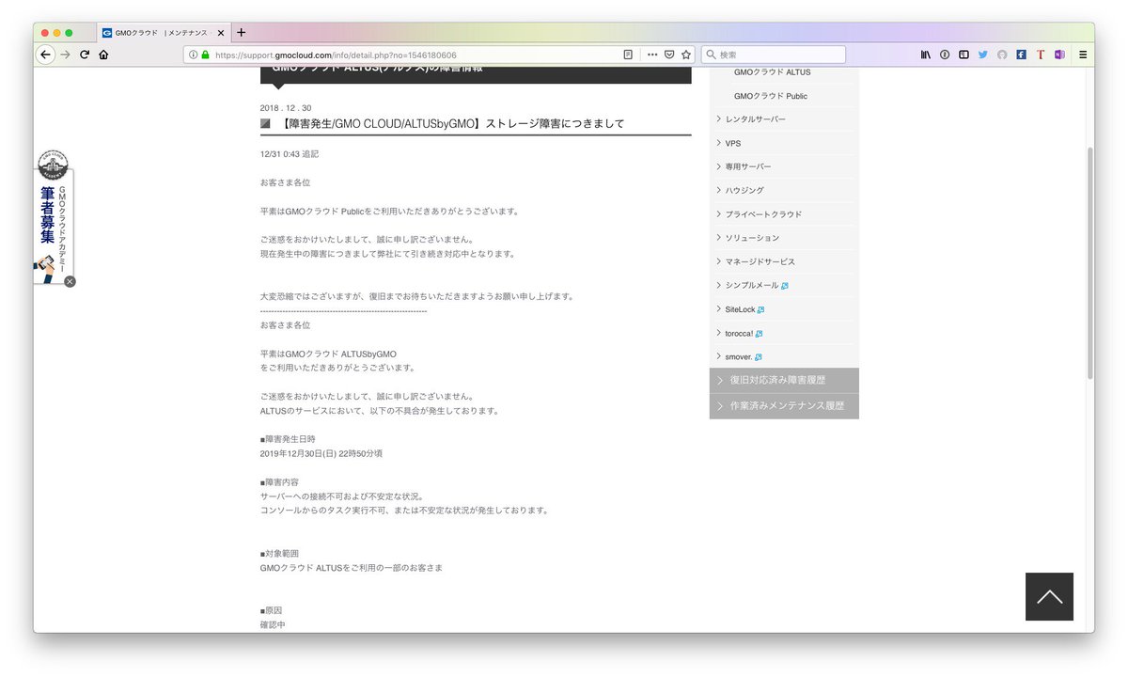Click the circular extension icon beside Library

tap(945, 55)
